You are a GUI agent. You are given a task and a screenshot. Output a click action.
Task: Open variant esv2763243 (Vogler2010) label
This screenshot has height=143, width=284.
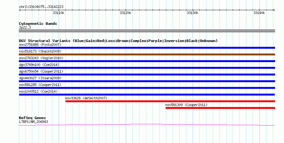(41, 58)
